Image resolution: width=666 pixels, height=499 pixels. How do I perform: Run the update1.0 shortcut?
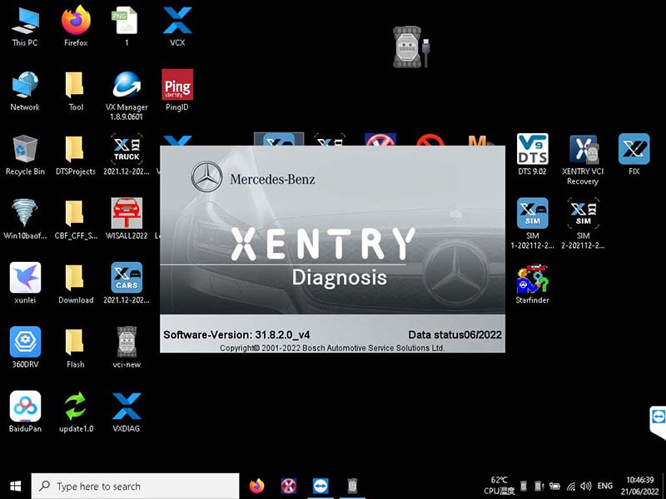76,413
